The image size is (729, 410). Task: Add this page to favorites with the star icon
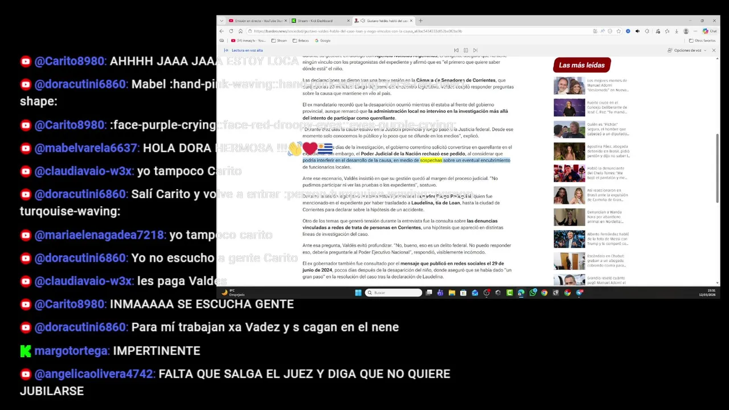[619, 31]
